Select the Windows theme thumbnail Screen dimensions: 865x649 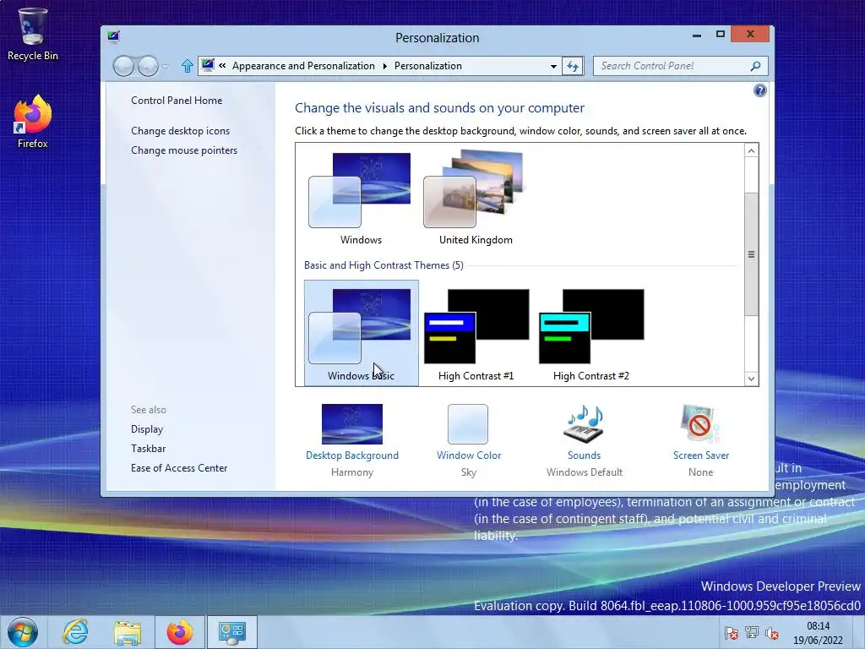point(361,199)
